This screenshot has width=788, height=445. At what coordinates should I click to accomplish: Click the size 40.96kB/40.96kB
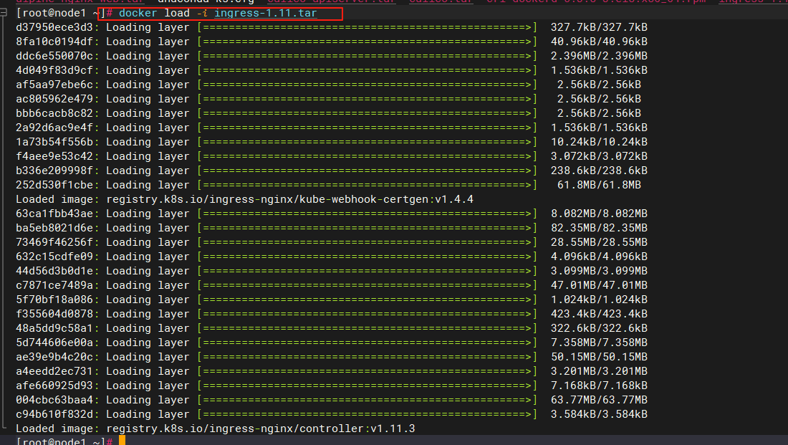(599, 42)
